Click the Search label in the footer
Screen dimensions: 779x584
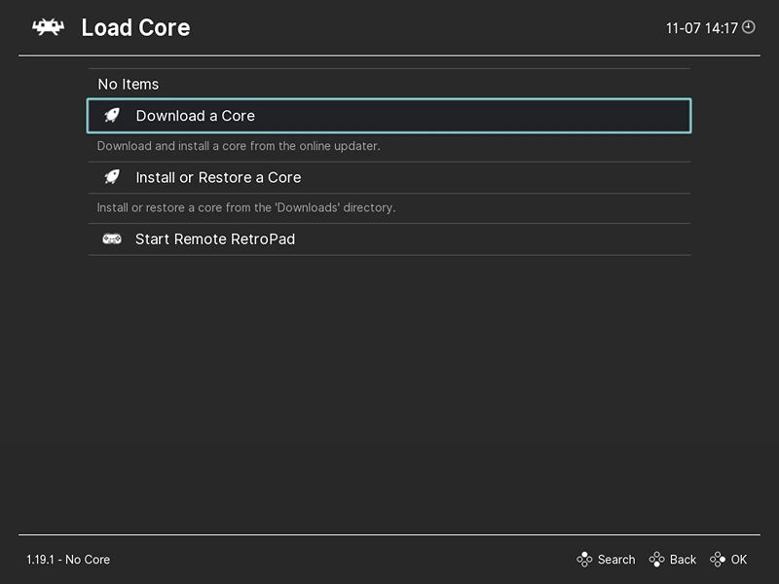616,560
